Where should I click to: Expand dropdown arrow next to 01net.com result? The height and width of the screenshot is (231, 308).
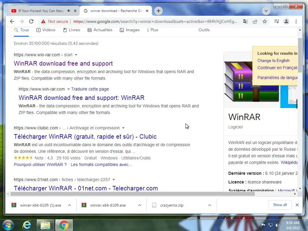(113, 180)
